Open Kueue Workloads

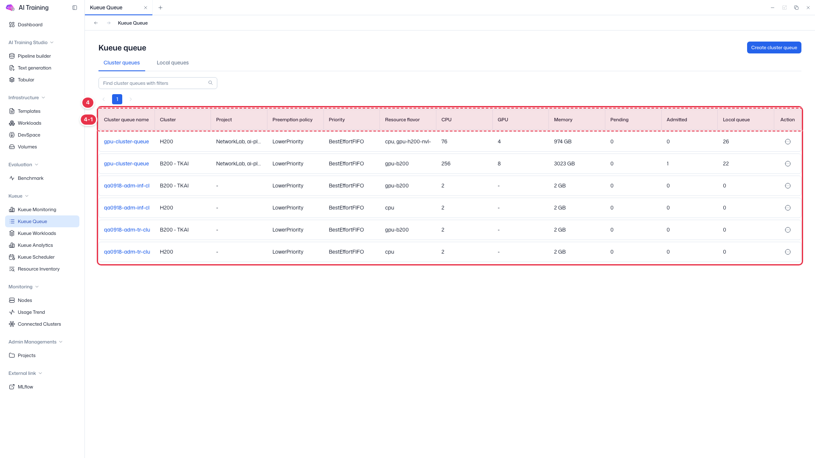[42, 233]
